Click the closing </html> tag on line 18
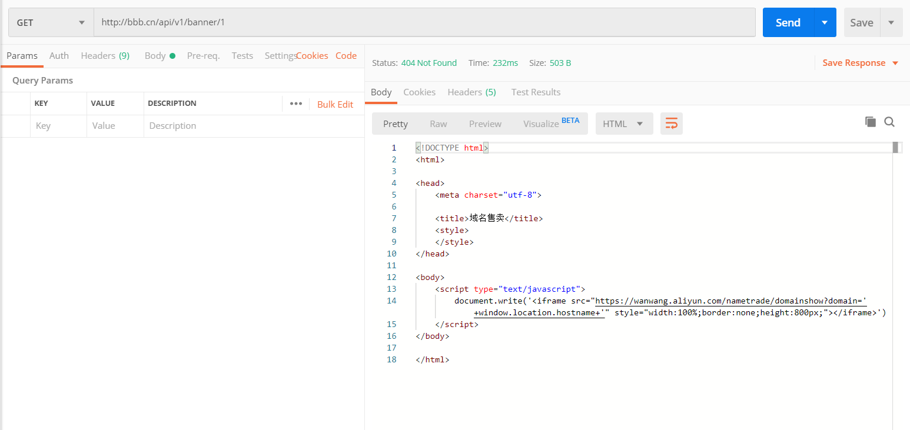 (x=432, y=359)
